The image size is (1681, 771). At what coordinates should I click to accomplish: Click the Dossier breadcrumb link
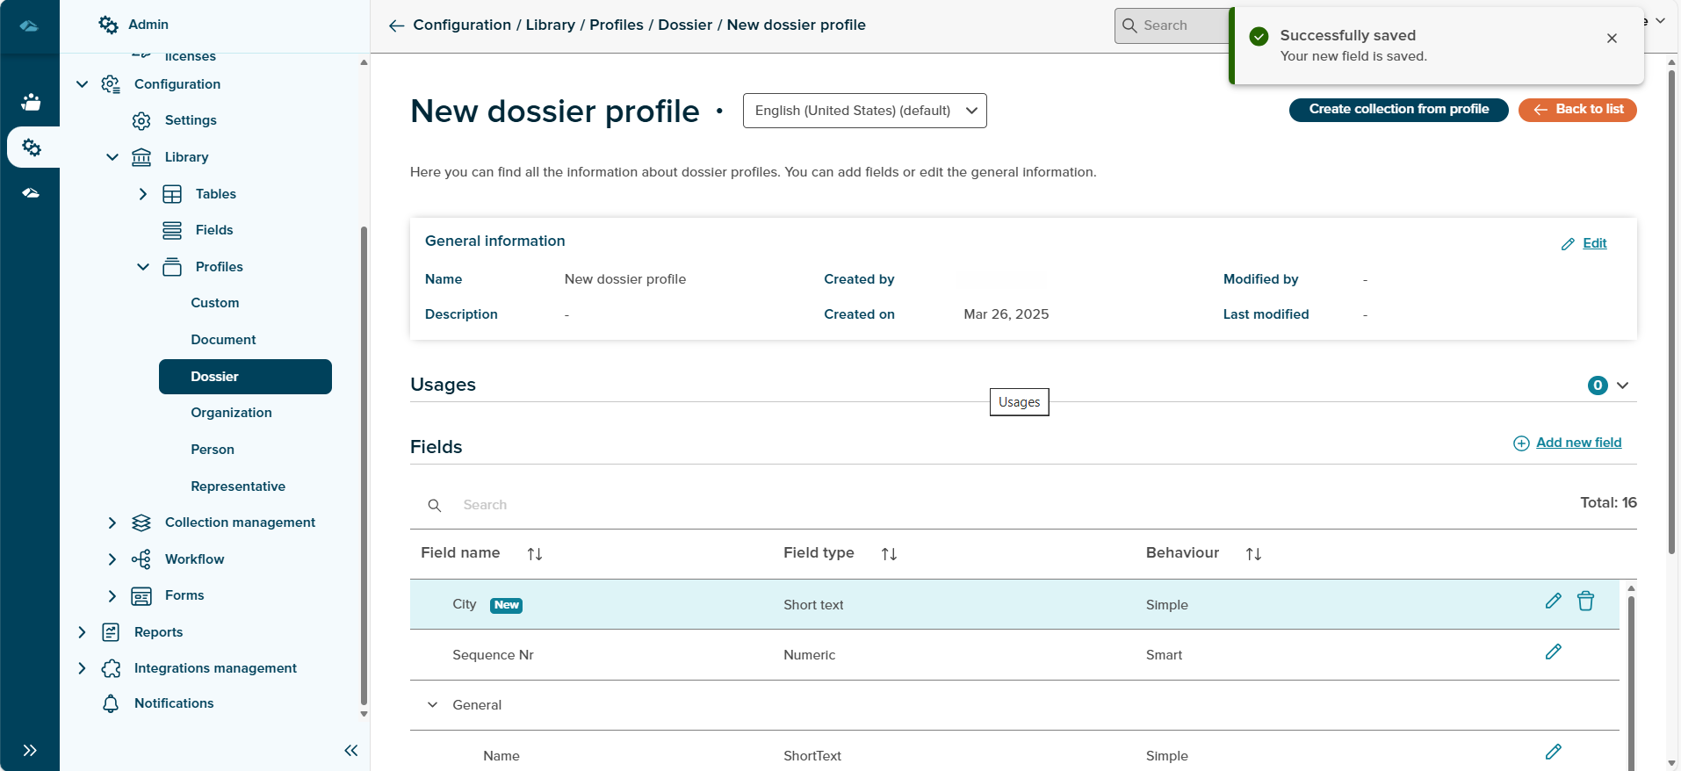click(685, 25)
